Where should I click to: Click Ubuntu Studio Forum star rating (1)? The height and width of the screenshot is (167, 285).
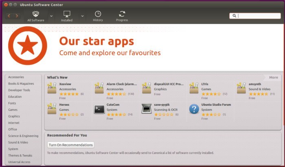[x=211, y=115]
